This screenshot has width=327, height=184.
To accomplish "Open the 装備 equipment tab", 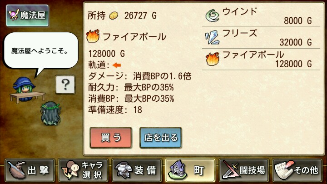I will (x=137, y=170).
